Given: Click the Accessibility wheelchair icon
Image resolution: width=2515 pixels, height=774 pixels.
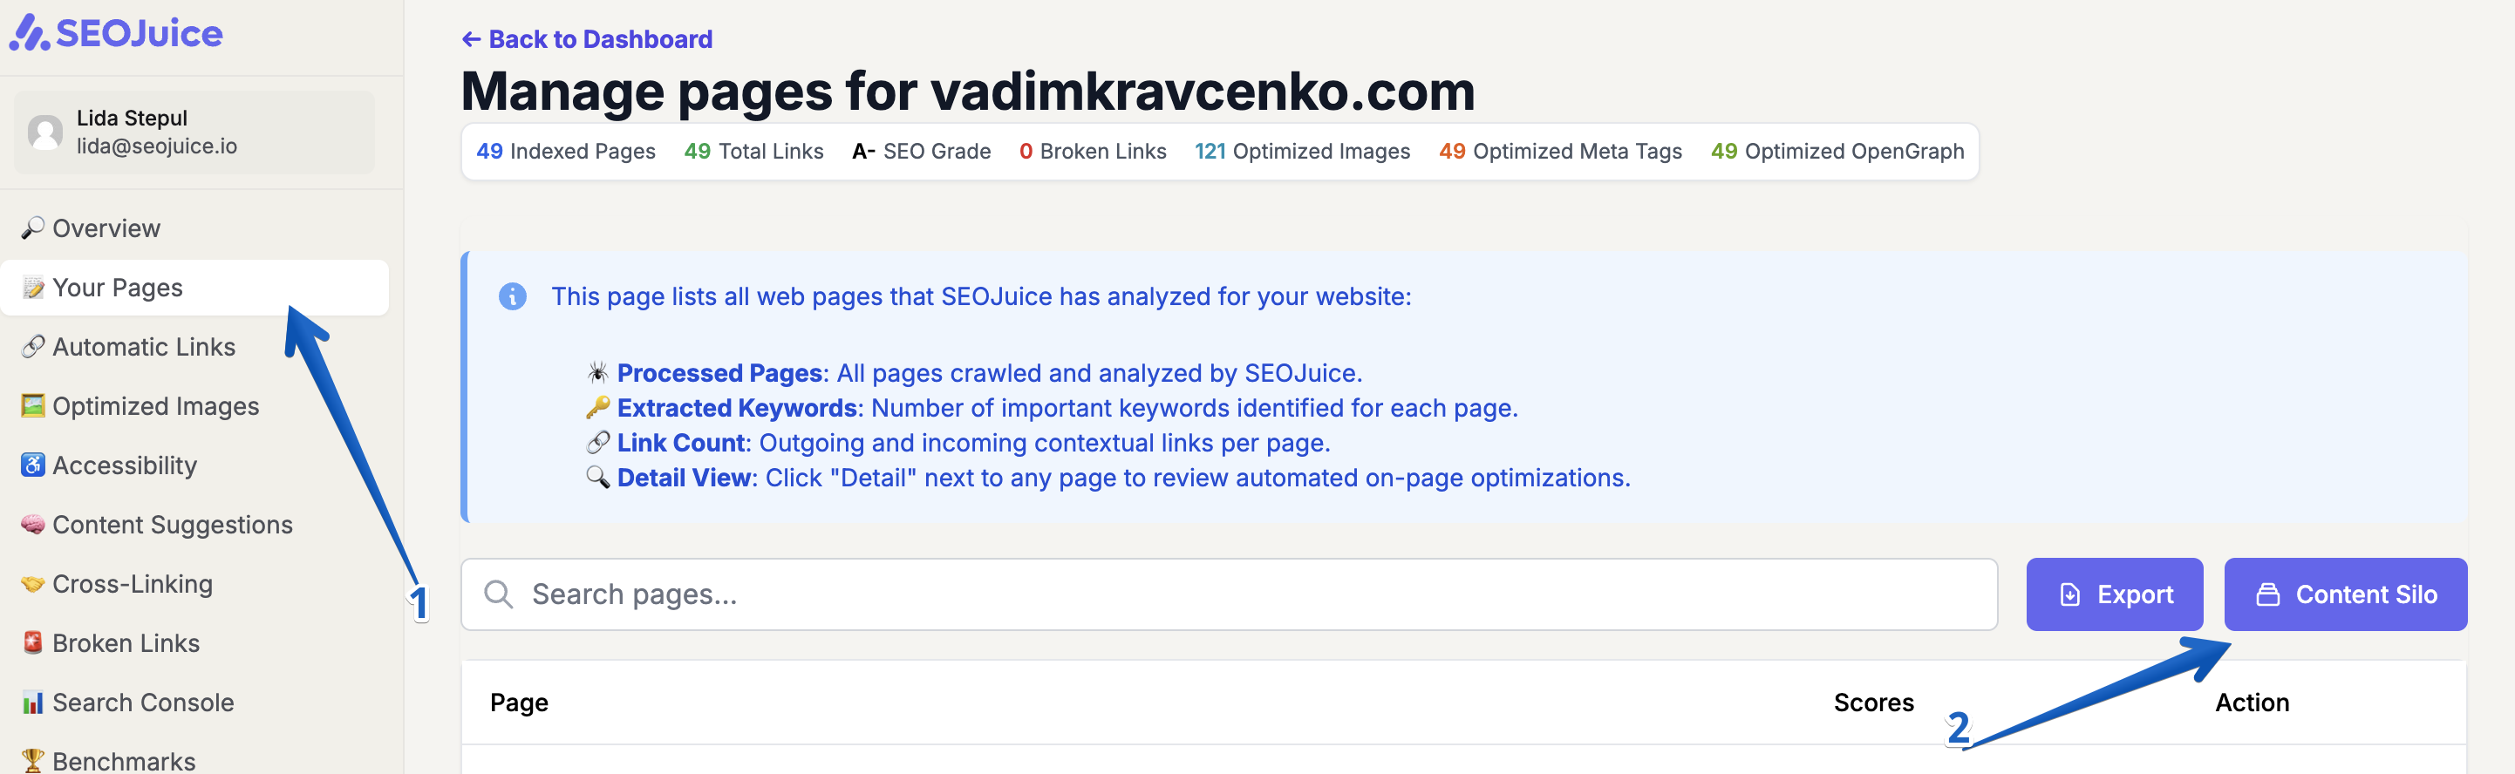Looking at the screenshot, I should pyautogui.click(x=33, y=465).
